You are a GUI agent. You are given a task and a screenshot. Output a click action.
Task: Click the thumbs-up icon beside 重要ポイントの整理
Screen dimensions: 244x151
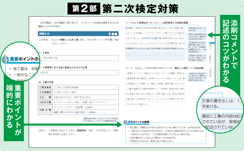[x=125, y=122]
